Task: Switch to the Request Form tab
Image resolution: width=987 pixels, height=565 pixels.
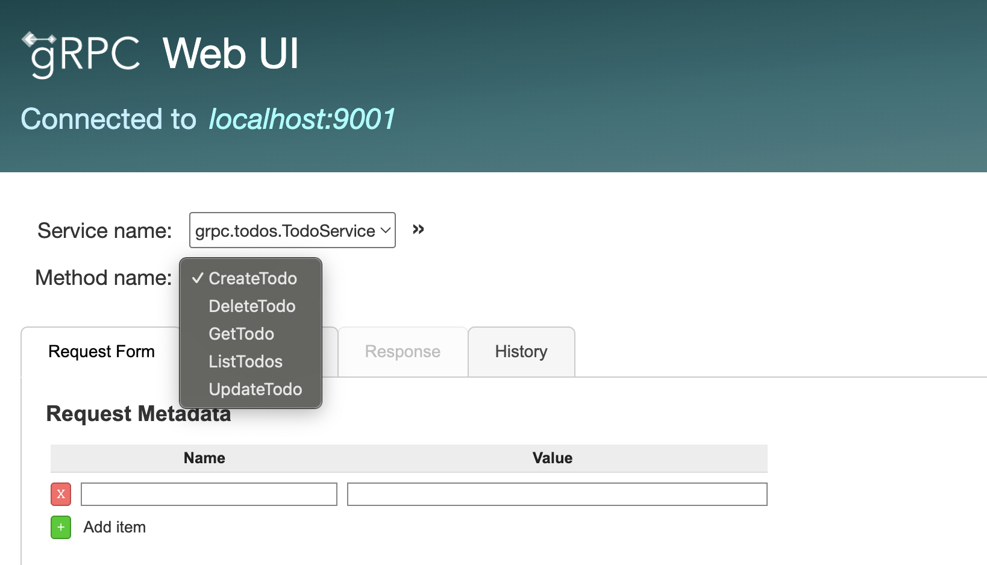Action: click(x=101, y=351)
